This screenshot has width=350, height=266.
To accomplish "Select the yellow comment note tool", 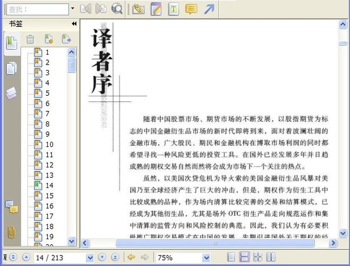I will click(191, 9).
